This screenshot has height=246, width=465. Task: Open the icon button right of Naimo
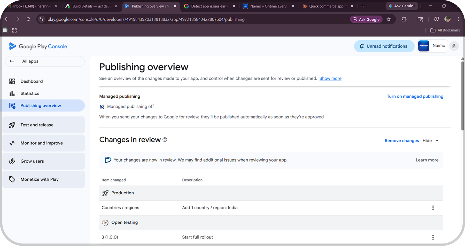point(454,46)
